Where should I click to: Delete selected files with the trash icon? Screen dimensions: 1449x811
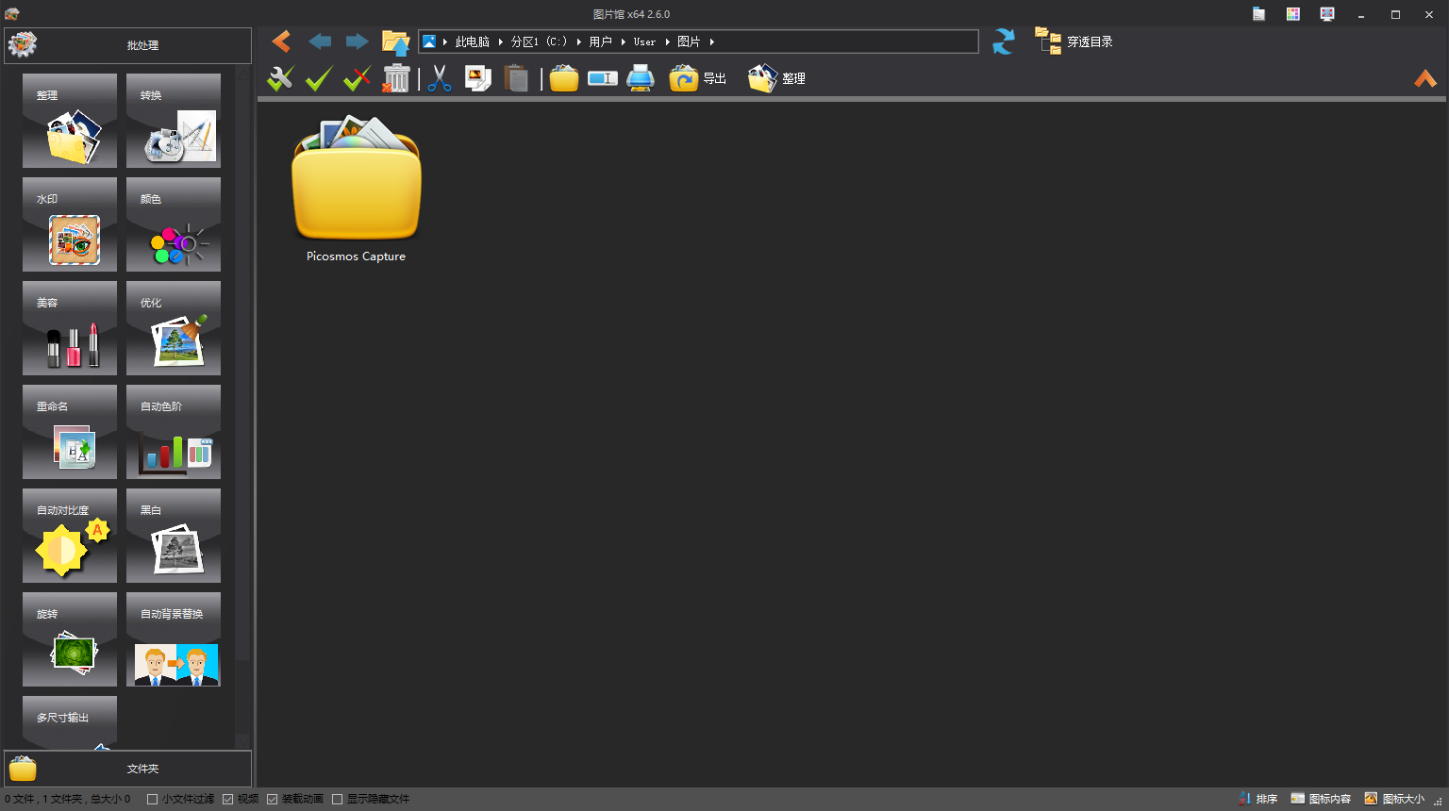(396, 78)
